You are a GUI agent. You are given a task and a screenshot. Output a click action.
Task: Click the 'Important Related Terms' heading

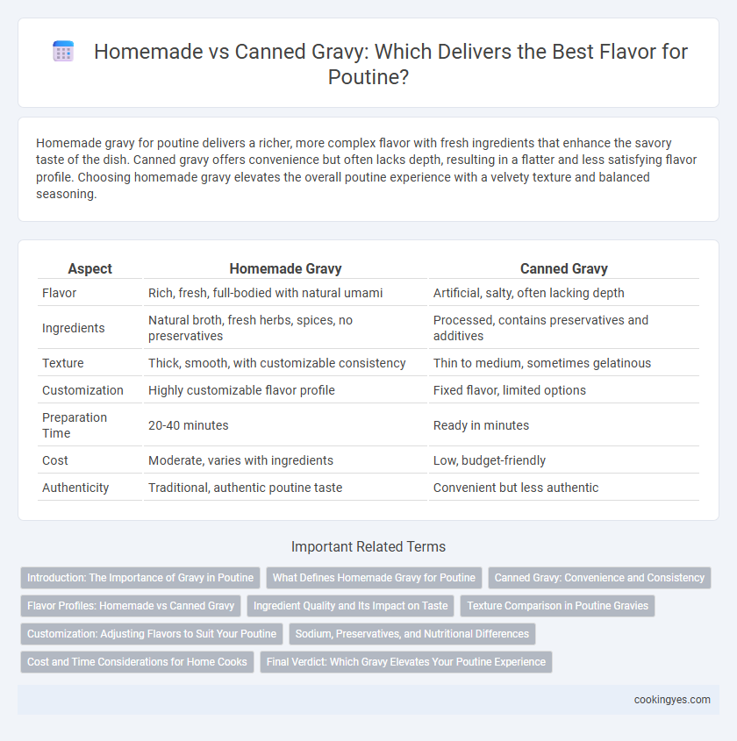tap(368, 546)
